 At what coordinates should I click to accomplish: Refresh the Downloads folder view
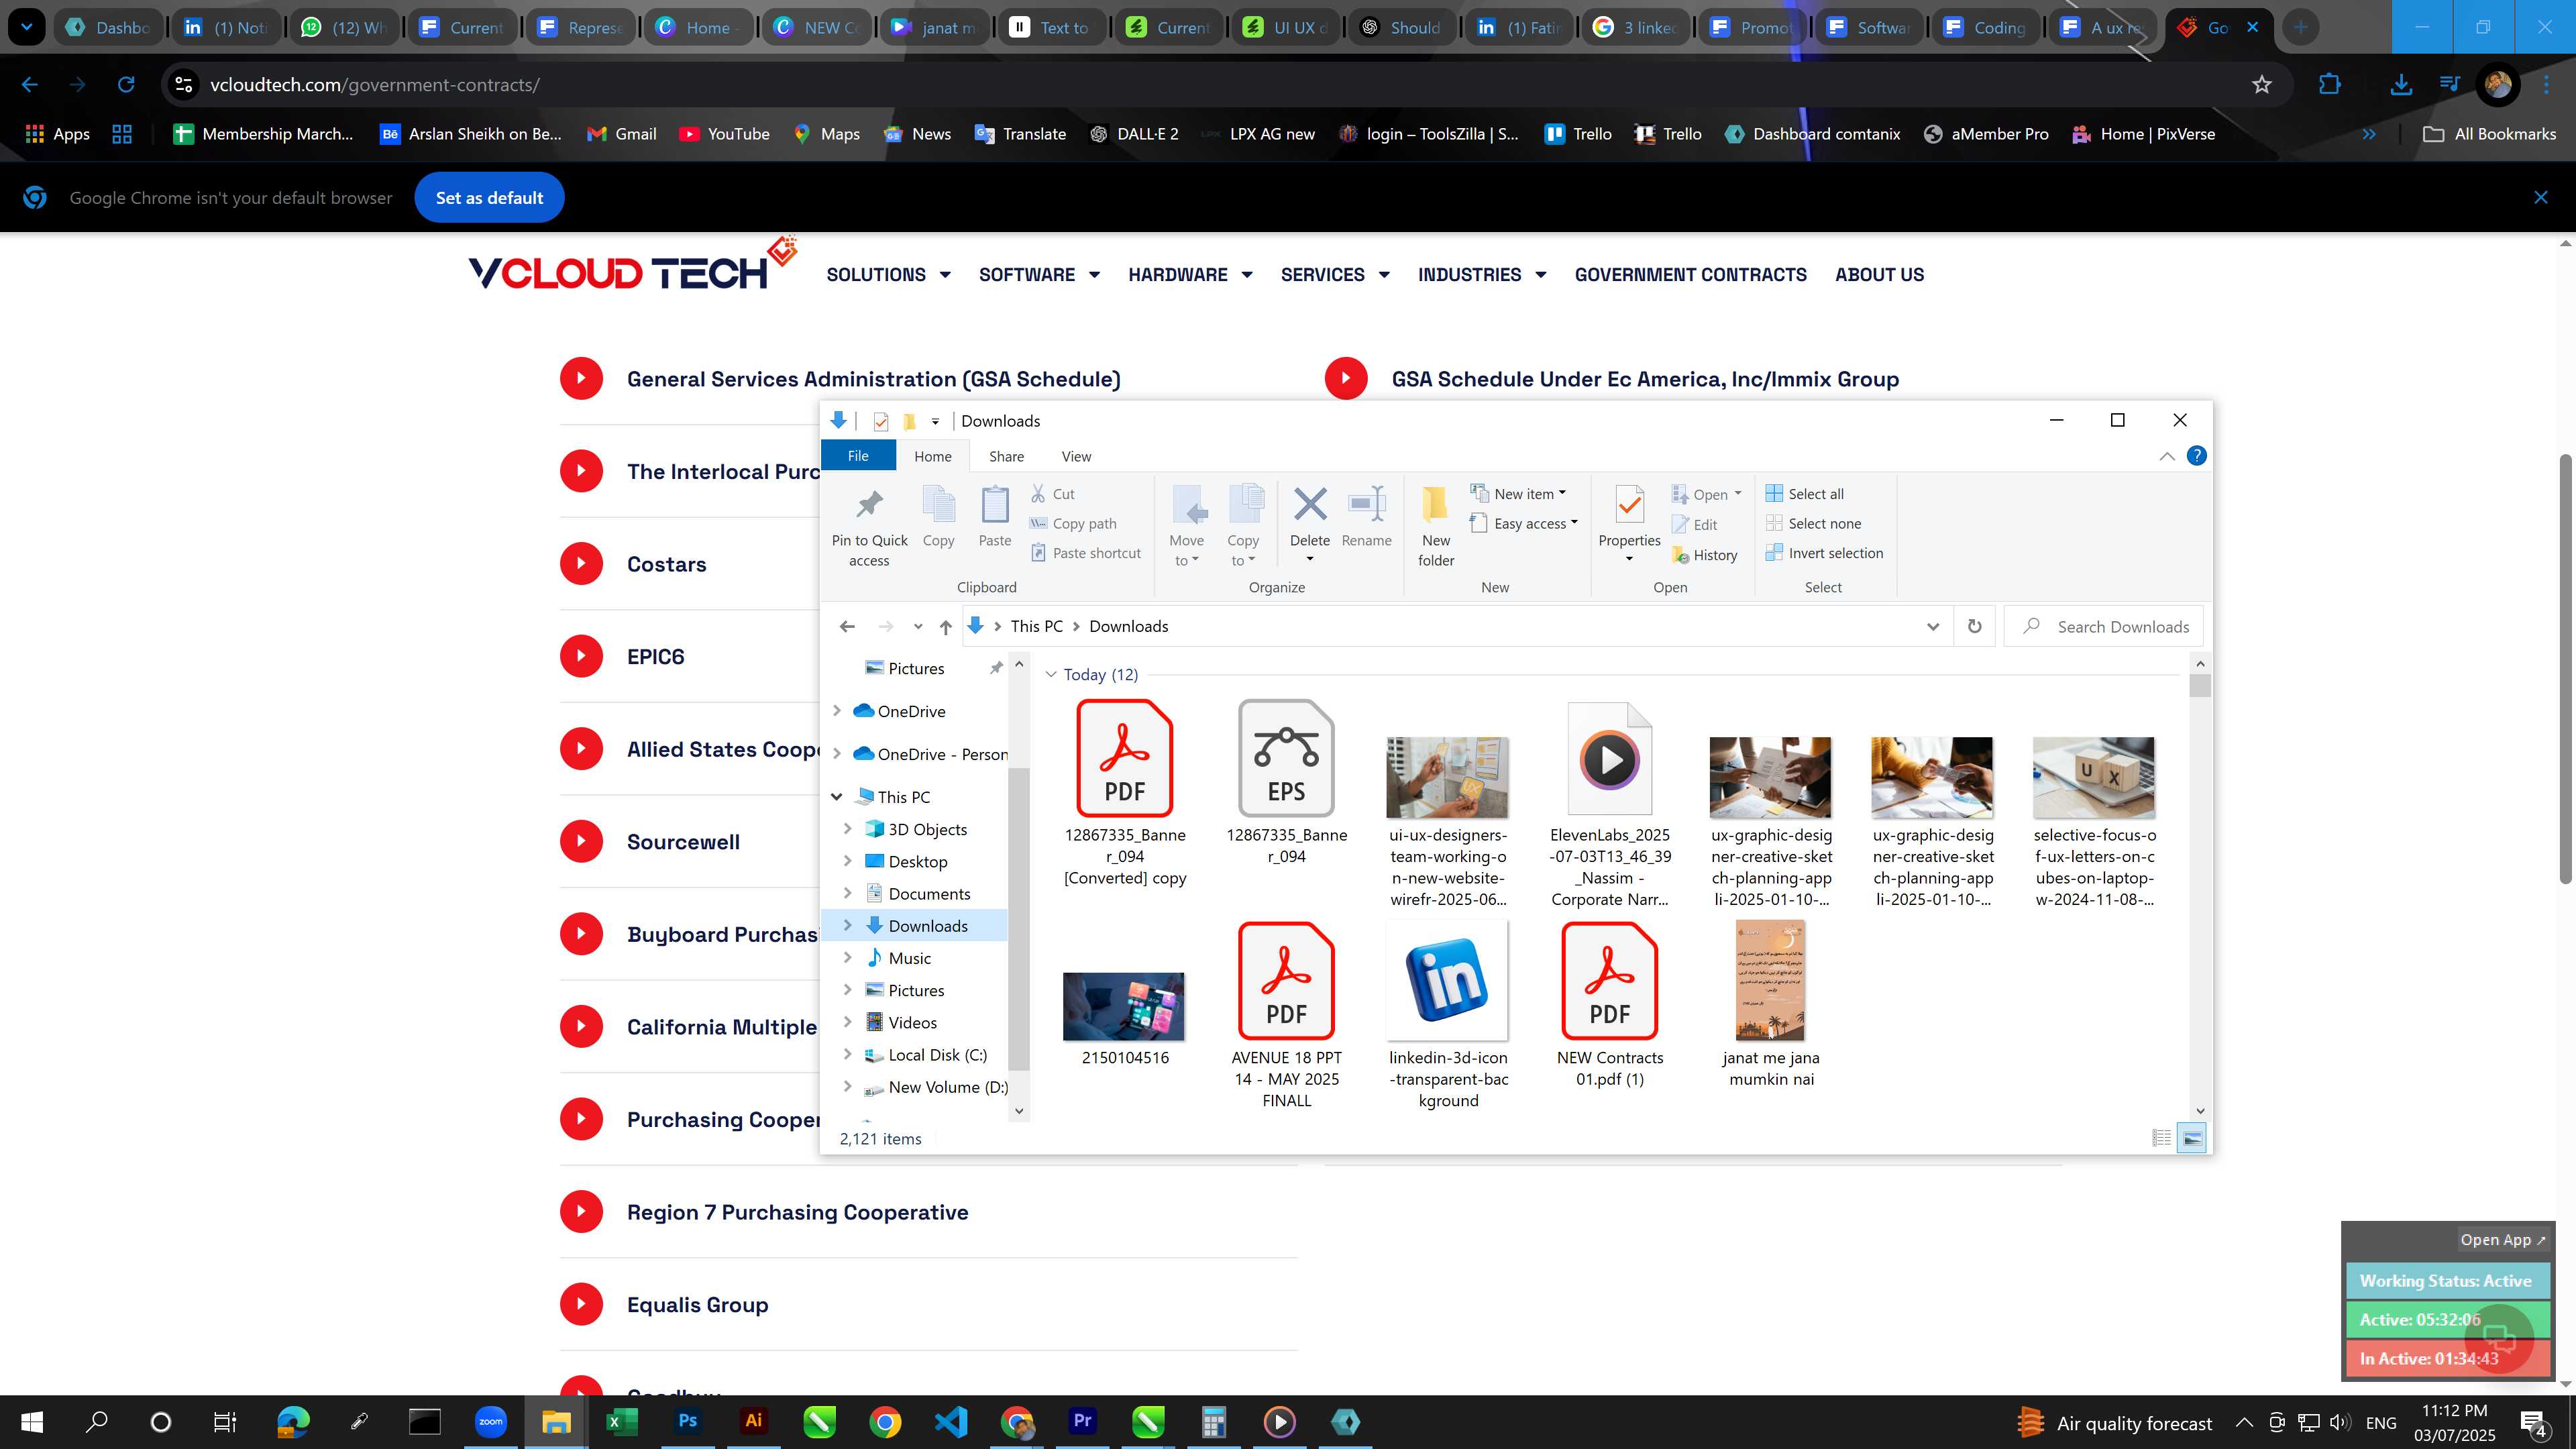point(1975,627)
